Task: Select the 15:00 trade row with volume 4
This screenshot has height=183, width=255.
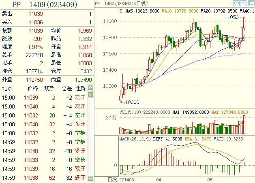Action: point(44,106)
